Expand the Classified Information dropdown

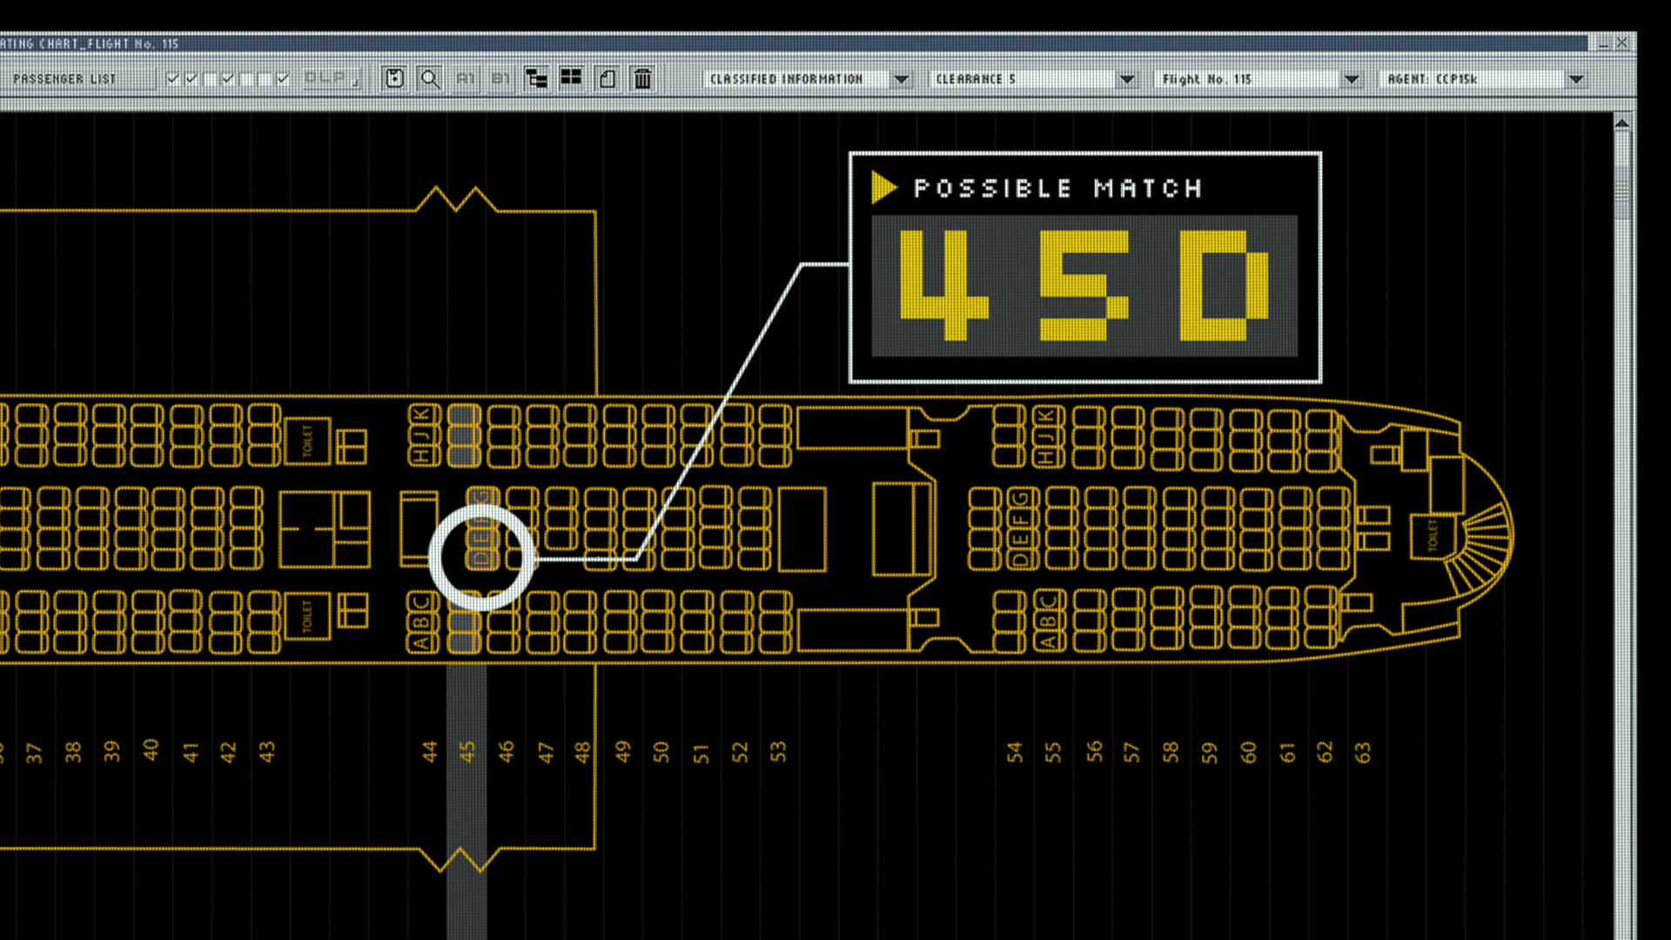click(901, 79)
